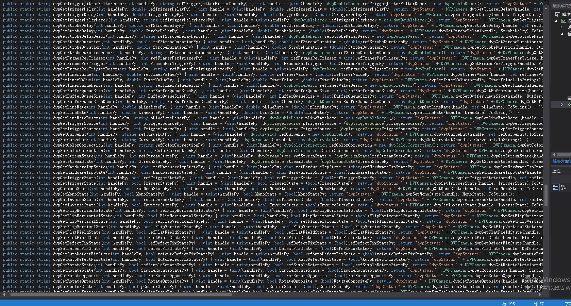Open the 解决方案资源管理器 tab
This screenshot has width=571, height=306.
tap(561, 161)
